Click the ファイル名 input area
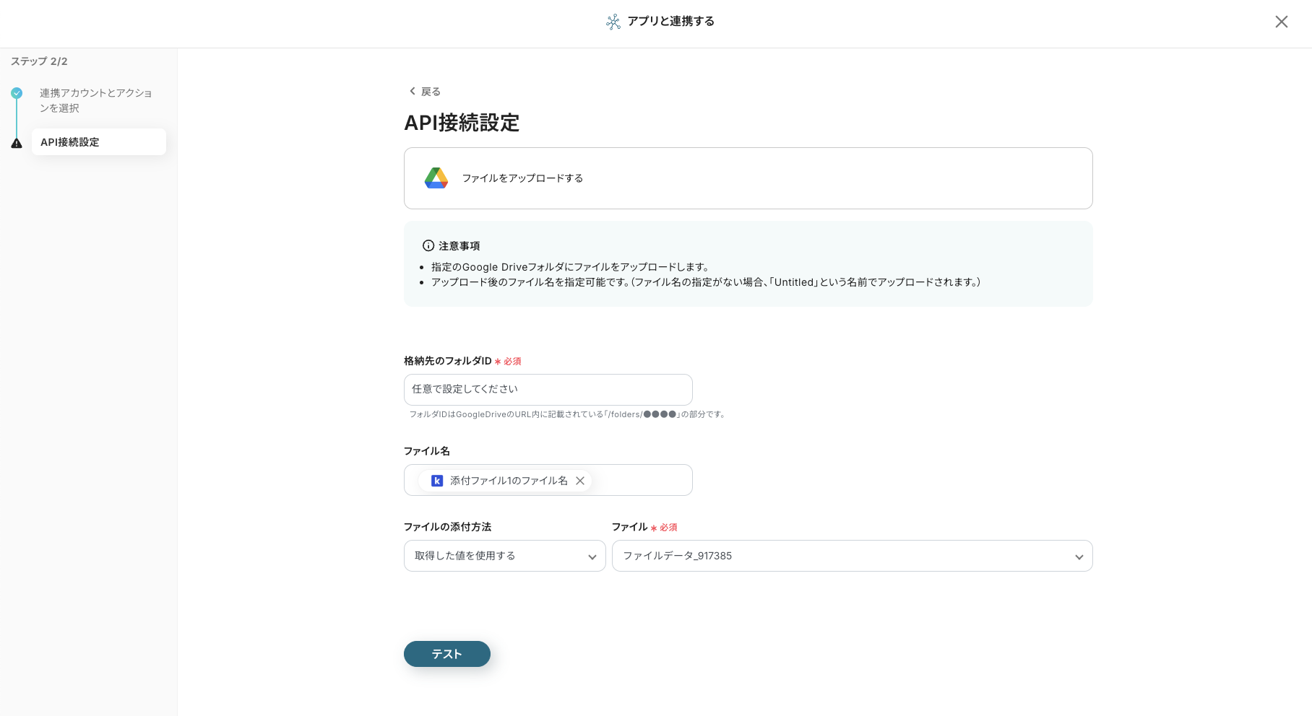Viewport: 1312px width, 716px height. (643, 480)
